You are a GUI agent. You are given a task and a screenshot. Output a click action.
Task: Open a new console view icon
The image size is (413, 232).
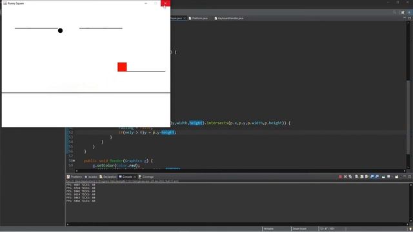tap(396, 177)
